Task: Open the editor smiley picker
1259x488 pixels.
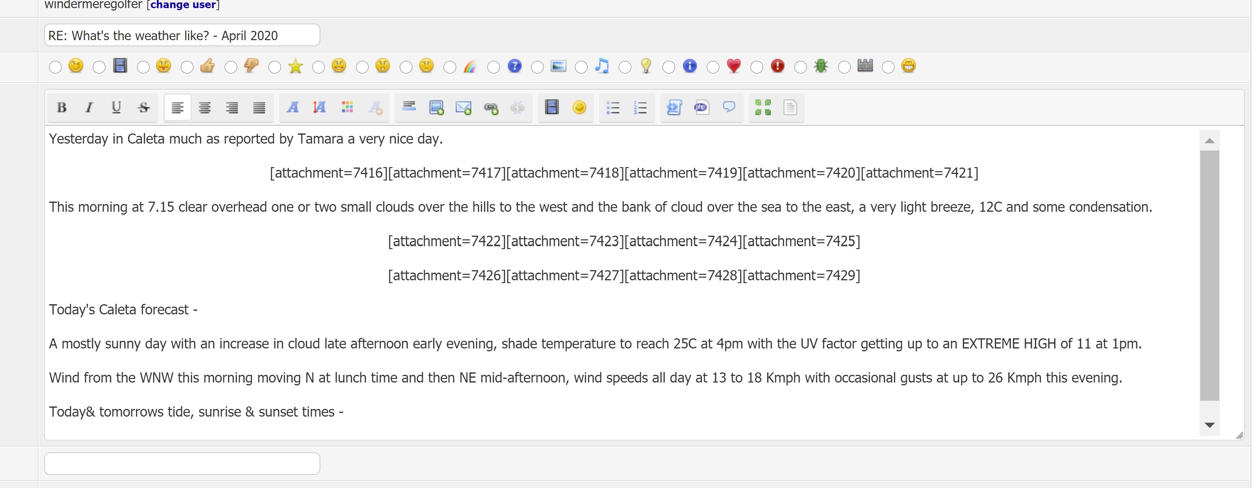Action: pyautogui.click(x=579, y=107)
